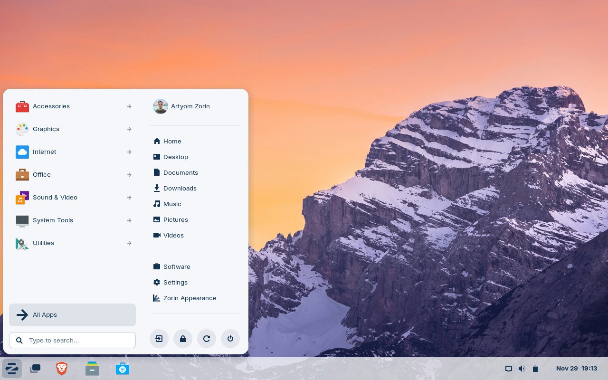The height and width of the screenshot is (380, 608).
Task: Click the workspace switcher icon on the taskbar
Action: (x=35, y=369)
